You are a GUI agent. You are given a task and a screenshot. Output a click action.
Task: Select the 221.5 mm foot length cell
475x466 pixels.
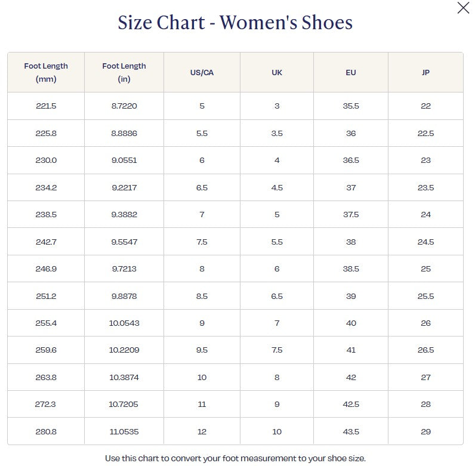click(46, 106)
